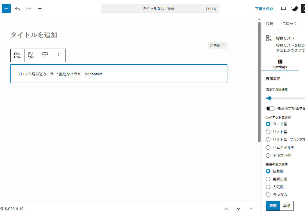Open block options three-dot menu
The image size is (305, 215).
pos(59,55)
